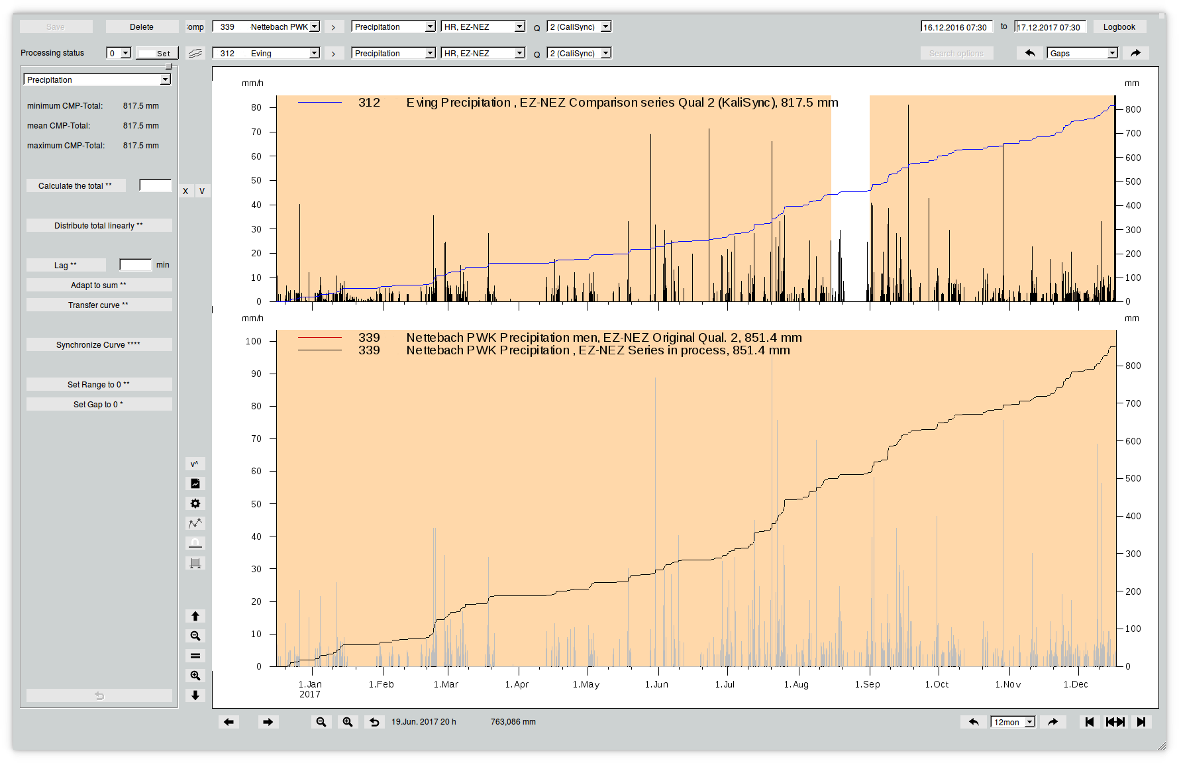Jump to first period with skip-start icon

(x=1089, y=722)
